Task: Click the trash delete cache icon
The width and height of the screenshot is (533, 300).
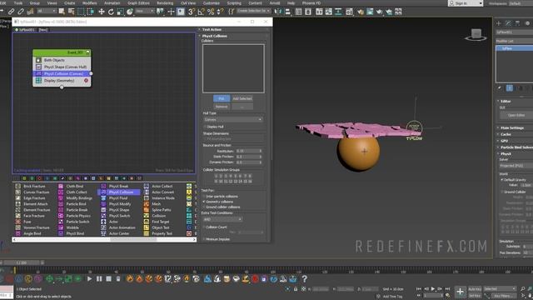Action: (x=118, y=279)
